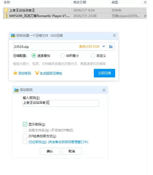Close the 添加密码 dialog
Screen dimensions: 153x175
[104, 90]
